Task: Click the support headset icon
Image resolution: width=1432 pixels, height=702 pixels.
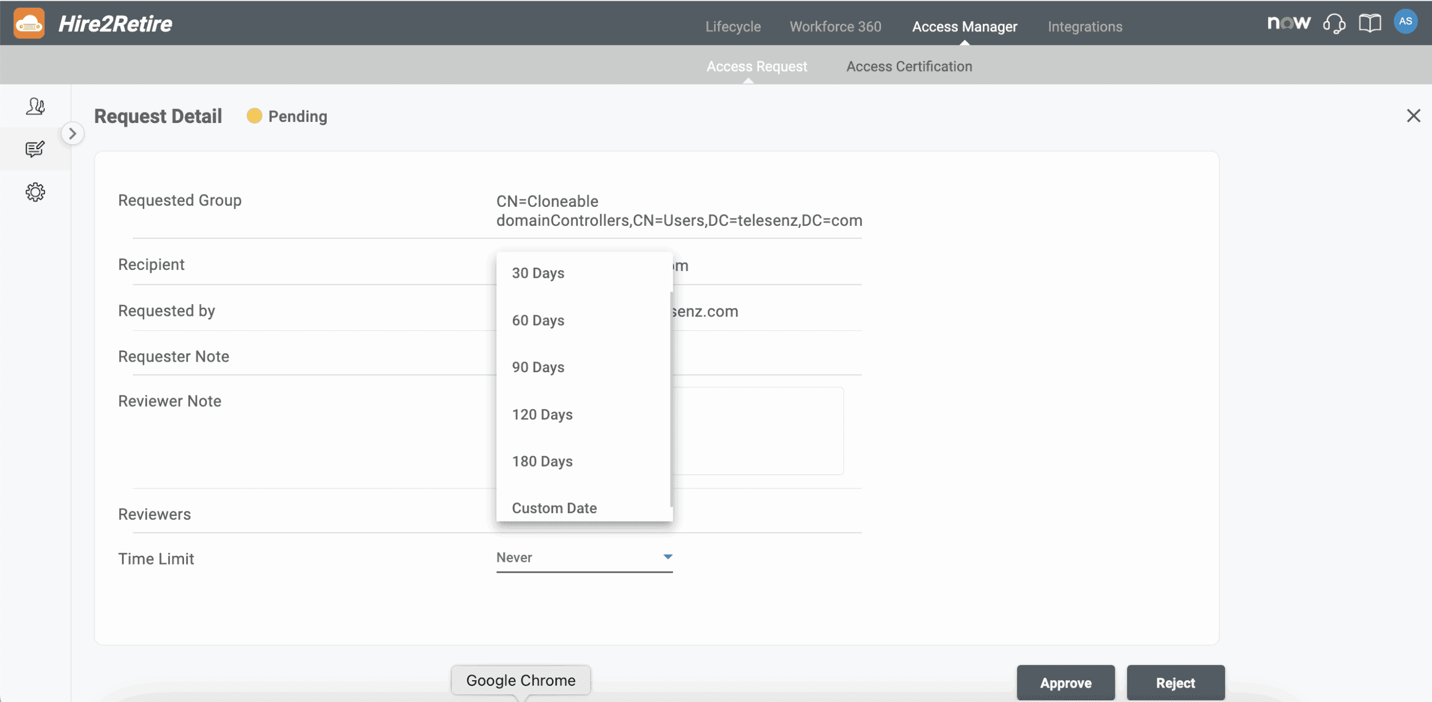Action: pyautogui.click(x=1334, y=23)
